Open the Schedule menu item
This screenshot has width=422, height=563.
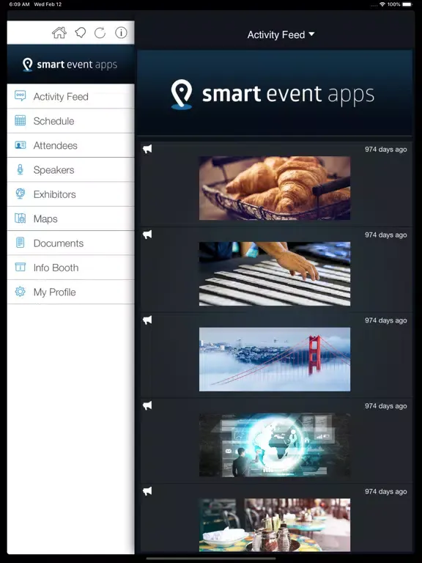(x=70, y=121)
